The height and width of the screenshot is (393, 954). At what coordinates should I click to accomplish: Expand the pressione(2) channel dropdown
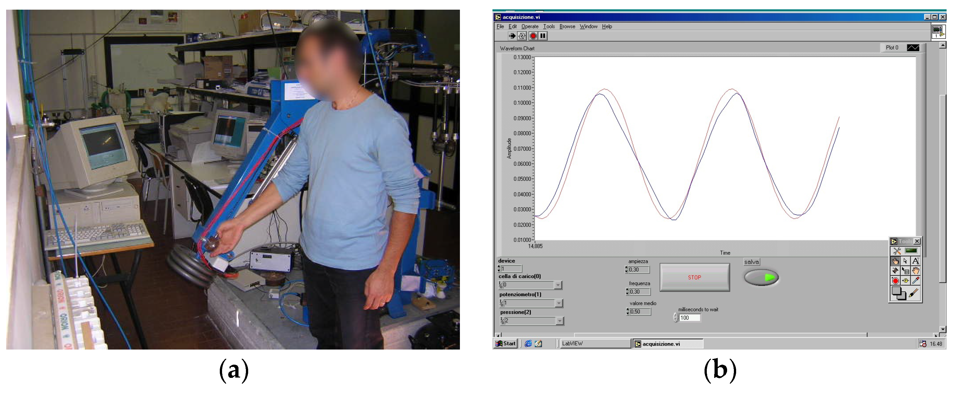pos(560,321)
